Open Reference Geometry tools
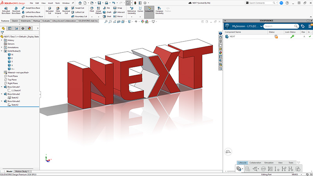 (x=131, y=11)
